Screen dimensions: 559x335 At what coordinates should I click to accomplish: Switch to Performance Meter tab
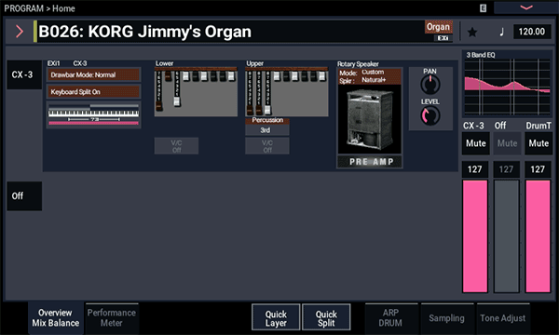click(x=112, y=317)
